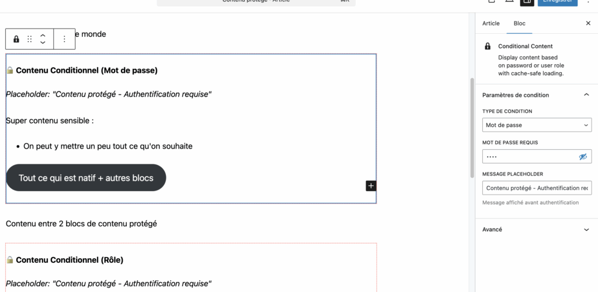
Task: Click the 'Super contenu sensible :' paragraph
Action: tap(50, 121)
